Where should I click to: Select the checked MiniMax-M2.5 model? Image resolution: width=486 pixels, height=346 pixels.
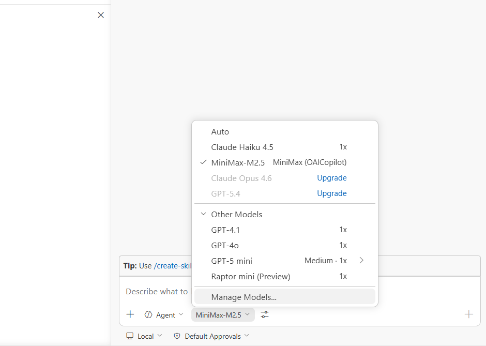coord(238,162)
